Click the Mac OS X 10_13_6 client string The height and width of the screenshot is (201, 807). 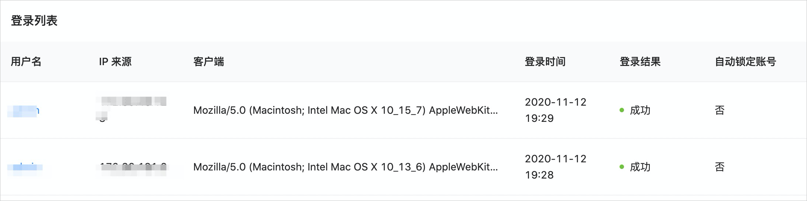[x=345, y=167]
